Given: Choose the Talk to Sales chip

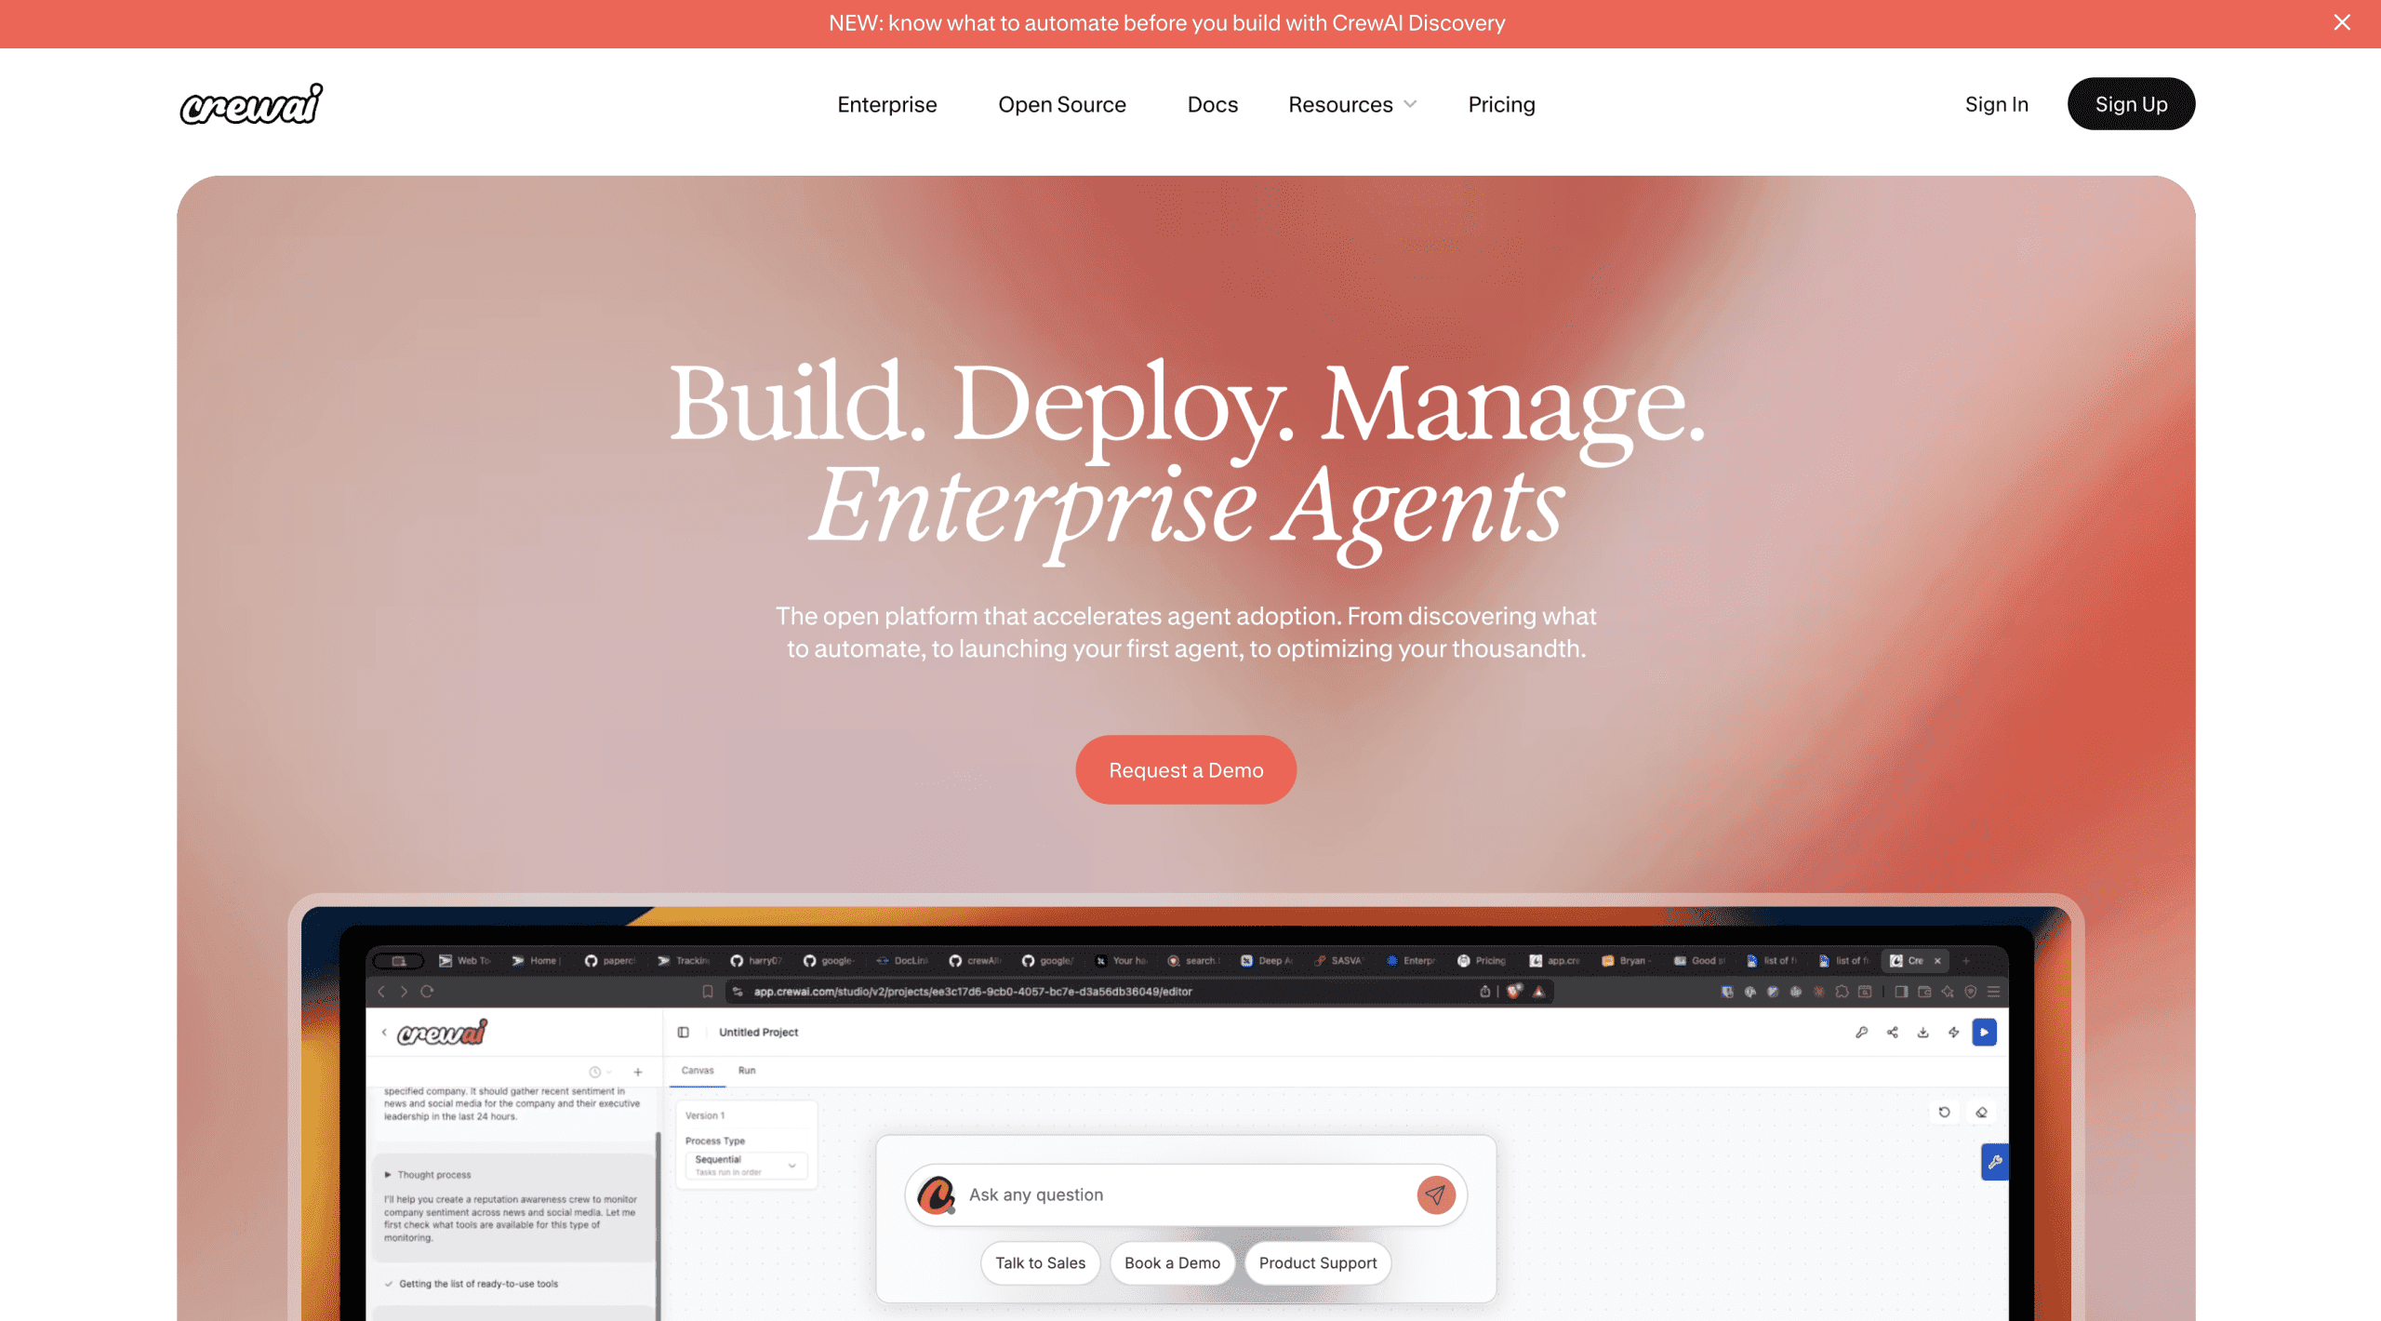Looking at the screenshot, I should coord(1040,1262).
